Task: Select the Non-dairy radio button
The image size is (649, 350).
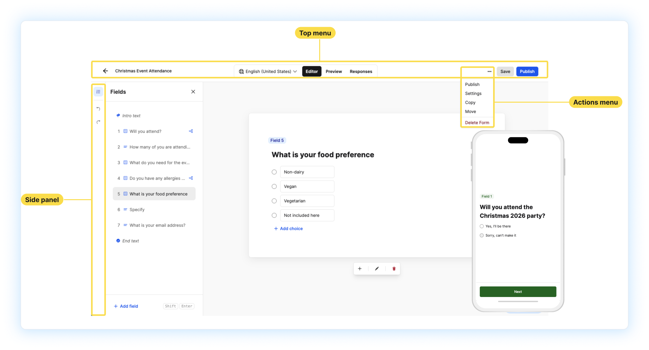Action: (274, 172)
